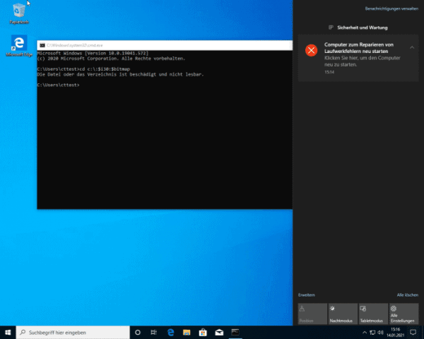The width and height of the screenshot is (424, 339).
Task: Open File Explorer from the taskbar
Action: pos(187,332)
